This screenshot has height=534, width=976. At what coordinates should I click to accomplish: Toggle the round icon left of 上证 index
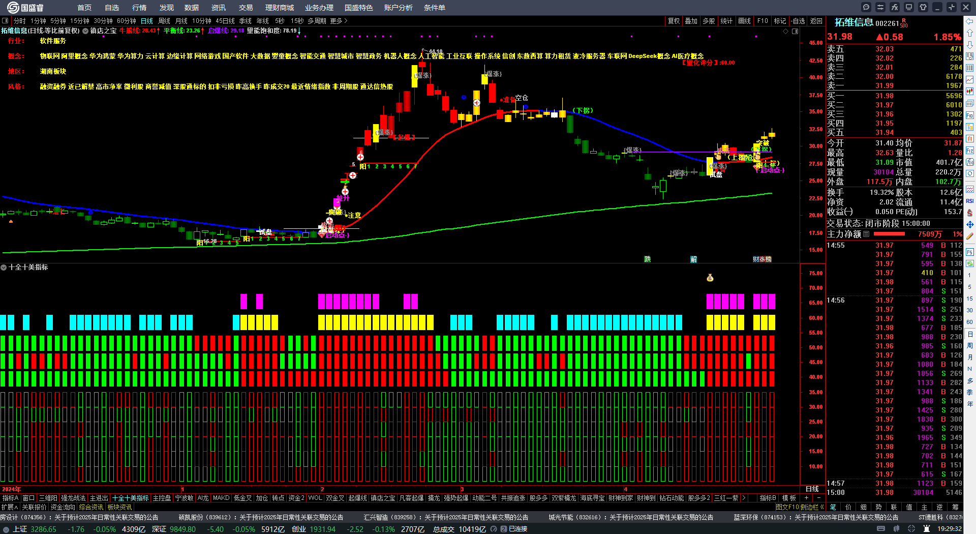click(x=6, y=529)
